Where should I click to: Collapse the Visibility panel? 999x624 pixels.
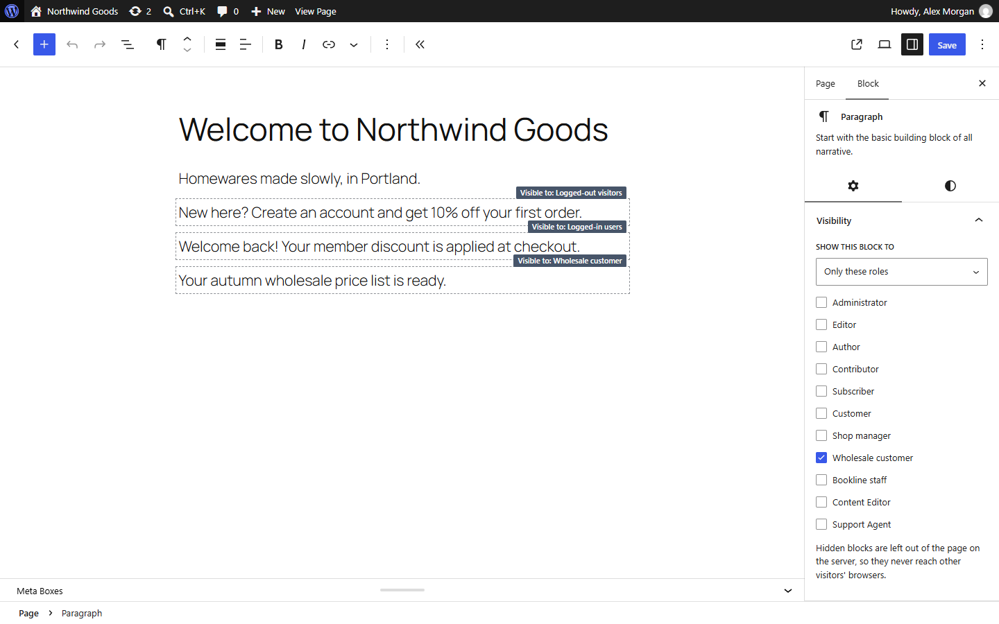pos(902,220)
